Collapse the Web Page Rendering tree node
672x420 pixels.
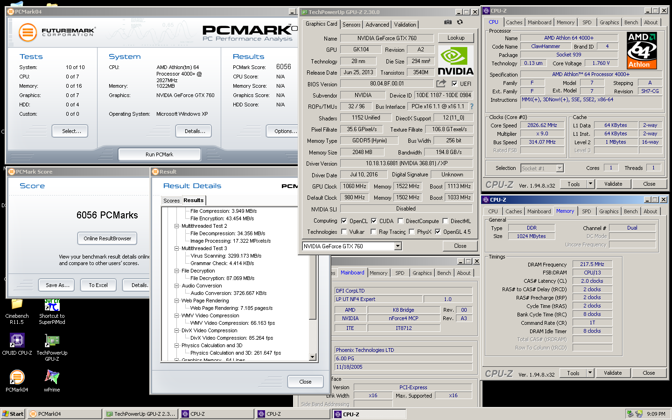pos(177,301)
